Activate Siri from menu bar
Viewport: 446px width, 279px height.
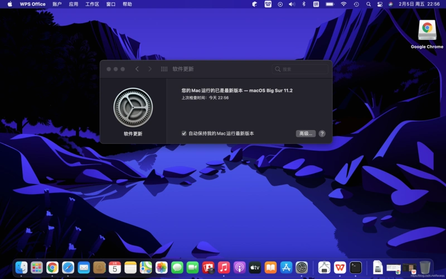click(x=391, y=4)
